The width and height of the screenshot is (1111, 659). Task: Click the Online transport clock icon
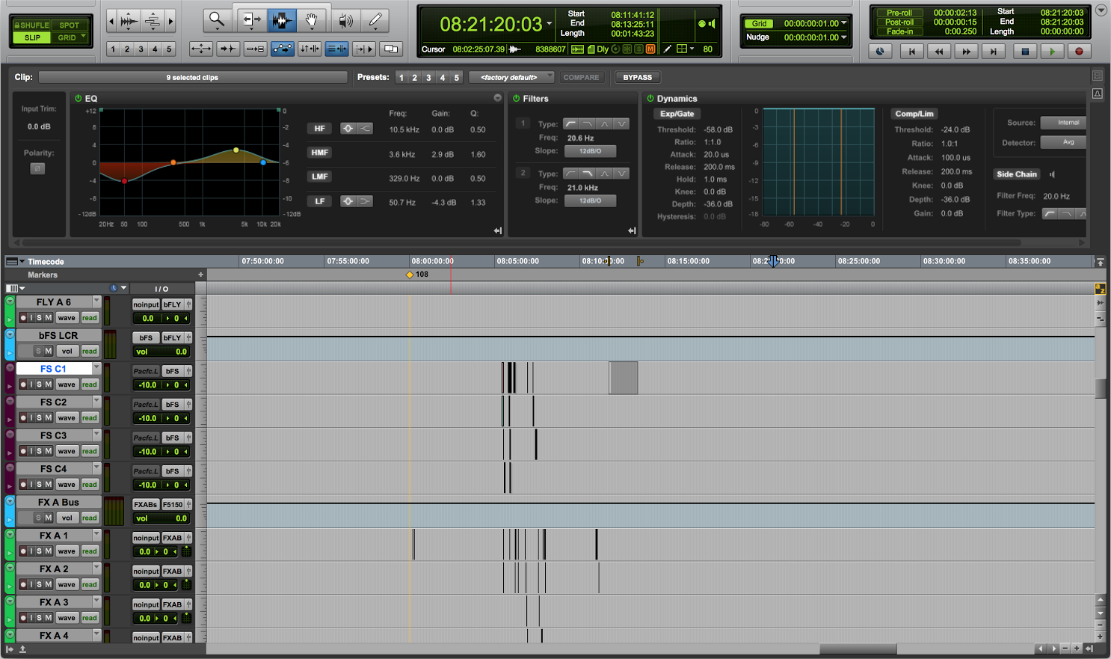point(880,52)
